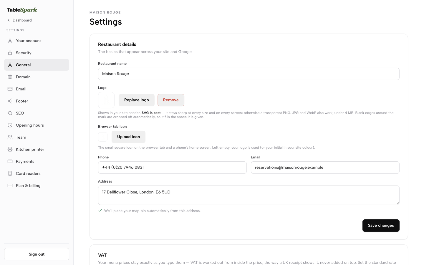Click the magnifier icon for SEO
Viewport: 424px width, 265px height.
10,113
